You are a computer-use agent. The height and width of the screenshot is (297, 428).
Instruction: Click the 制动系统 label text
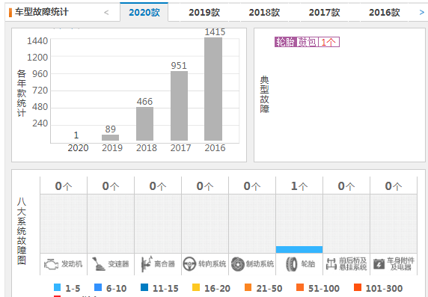(260, 264)
